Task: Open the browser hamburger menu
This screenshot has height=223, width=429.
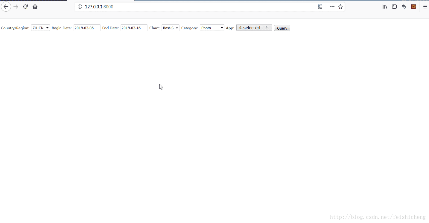Action: 425,7
